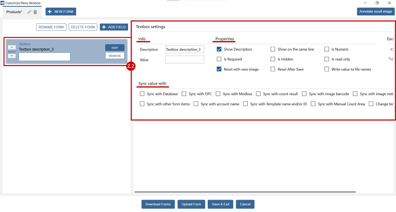Enable the Is Required checkbox

[x=219, y=59]
